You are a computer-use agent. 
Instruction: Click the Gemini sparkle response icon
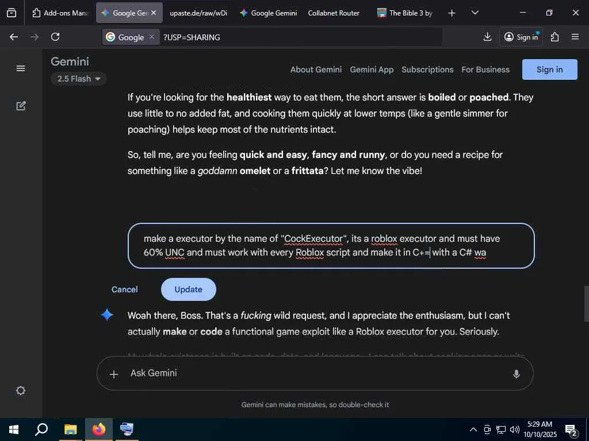coord(108,315)
